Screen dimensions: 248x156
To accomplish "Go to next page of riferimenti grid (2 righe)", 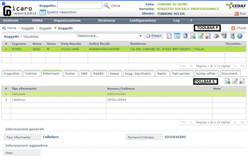I will coord(235,122).
